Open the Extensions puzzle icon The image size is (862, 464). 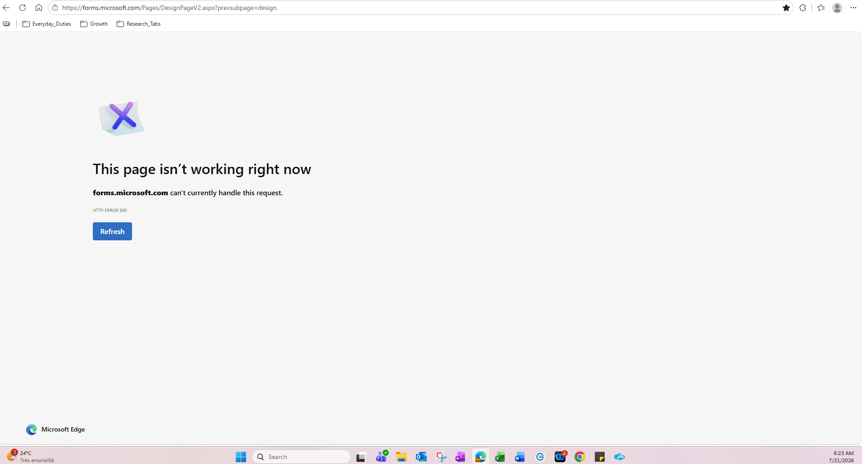[803, 8]
